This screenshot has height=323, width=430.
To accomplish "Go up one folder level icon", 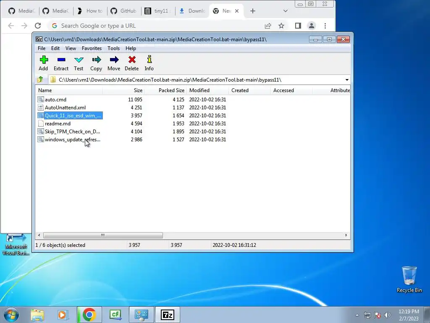I will [40, 79].
